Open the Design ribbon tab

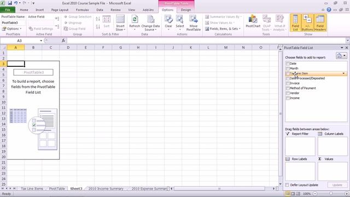[186, 10]
